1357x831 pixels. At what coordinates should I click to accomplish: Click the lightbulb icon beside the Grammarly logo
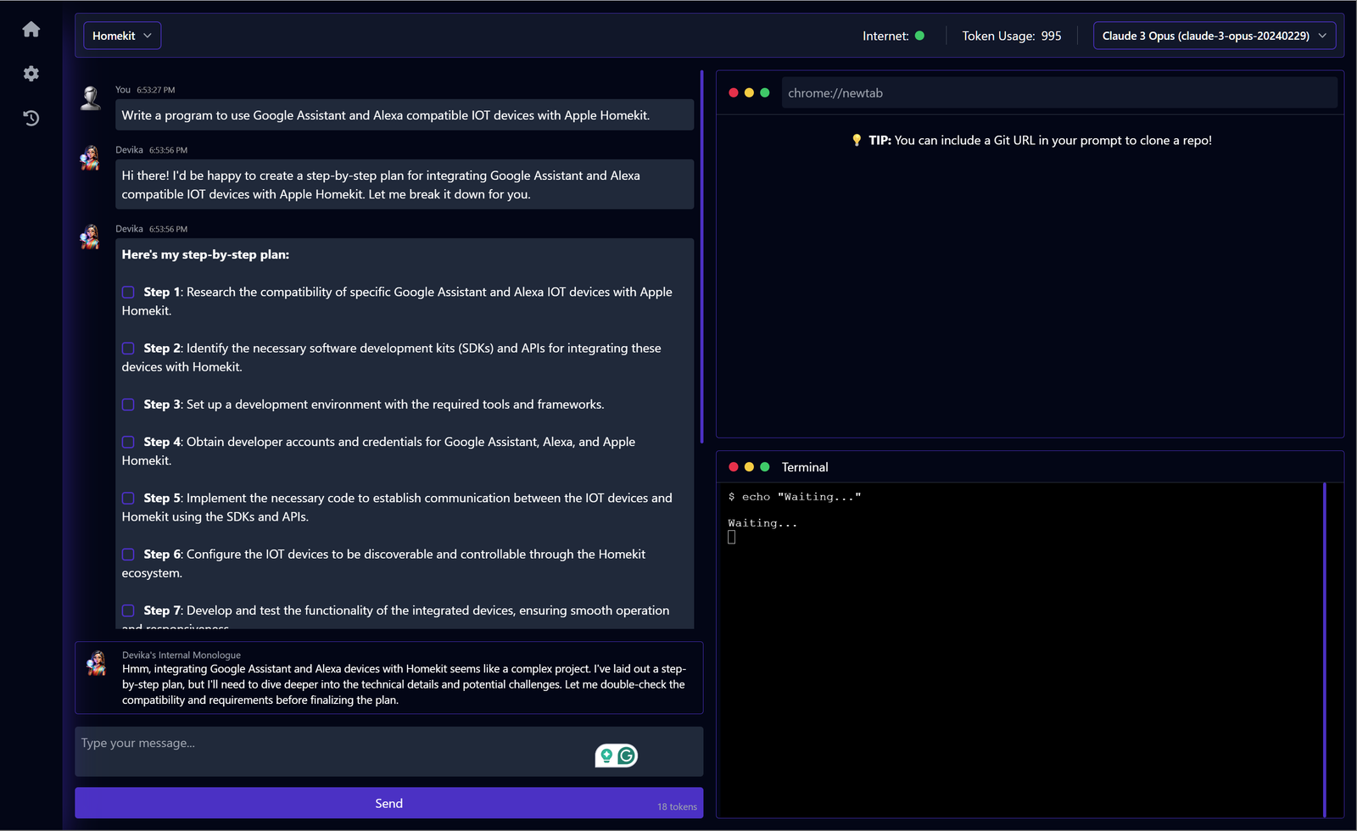coord(606,755)
